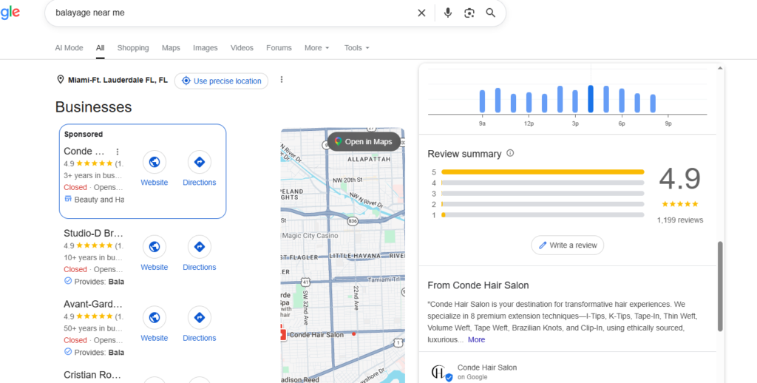Screen dimensions: 757x383
Task: Switch to AI Mode tab
Action: coord(69,48)
